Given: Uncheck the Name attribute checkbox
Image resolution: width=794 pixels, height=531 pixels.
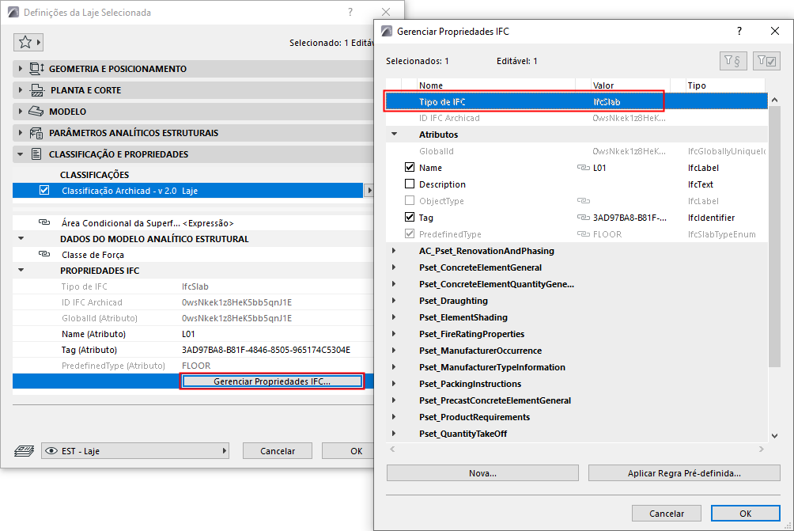Looking at the screenshot, I should tap(410, 167).
